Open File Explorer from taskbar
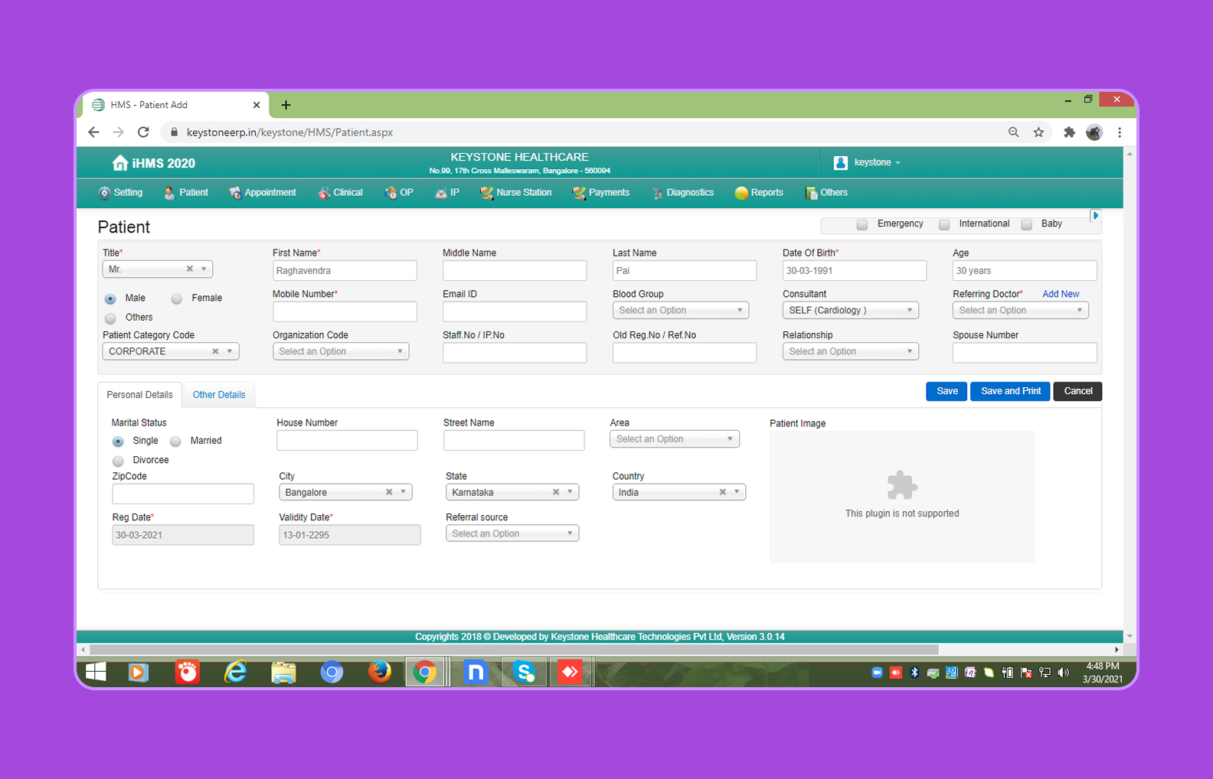 [283, 672]
